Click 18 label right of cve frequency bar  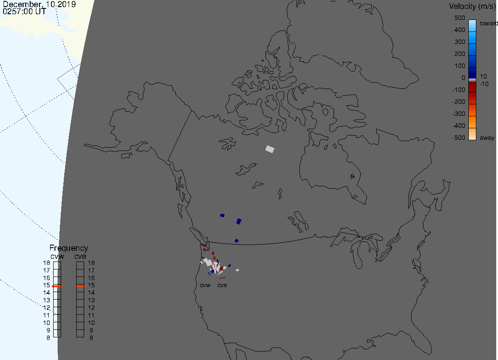click(91, 263)
